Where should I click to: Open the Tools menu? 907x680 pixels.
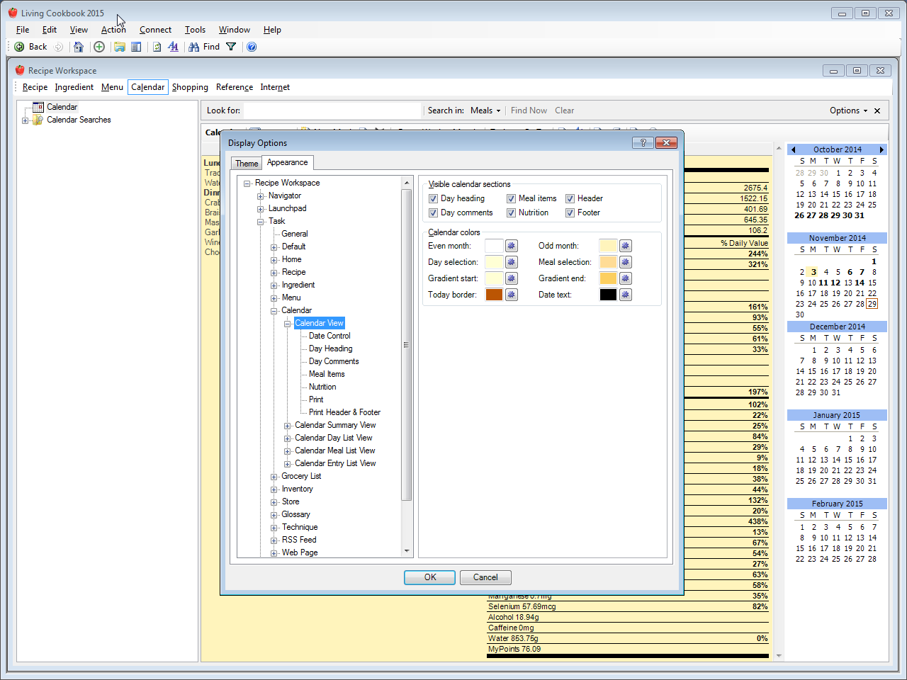click(195, 30)
